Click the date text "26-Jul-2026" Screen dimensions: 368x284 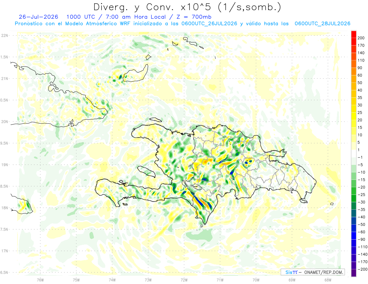(x=39, y=17)
